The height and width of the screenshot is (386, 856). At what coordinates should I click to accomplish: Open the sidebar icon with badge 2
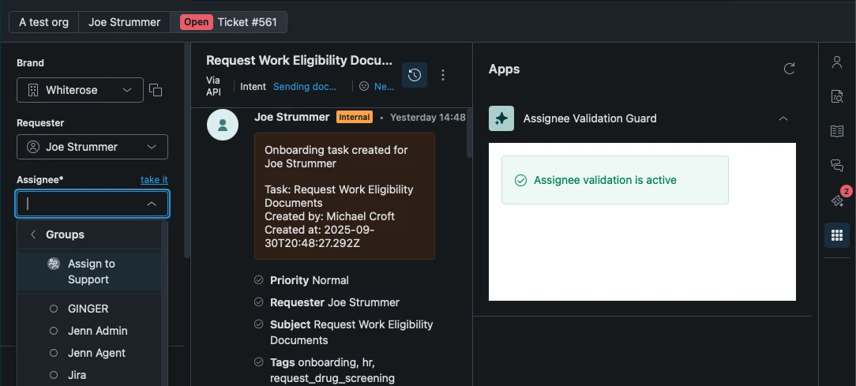pyautogui.click(x=837, y=200)
